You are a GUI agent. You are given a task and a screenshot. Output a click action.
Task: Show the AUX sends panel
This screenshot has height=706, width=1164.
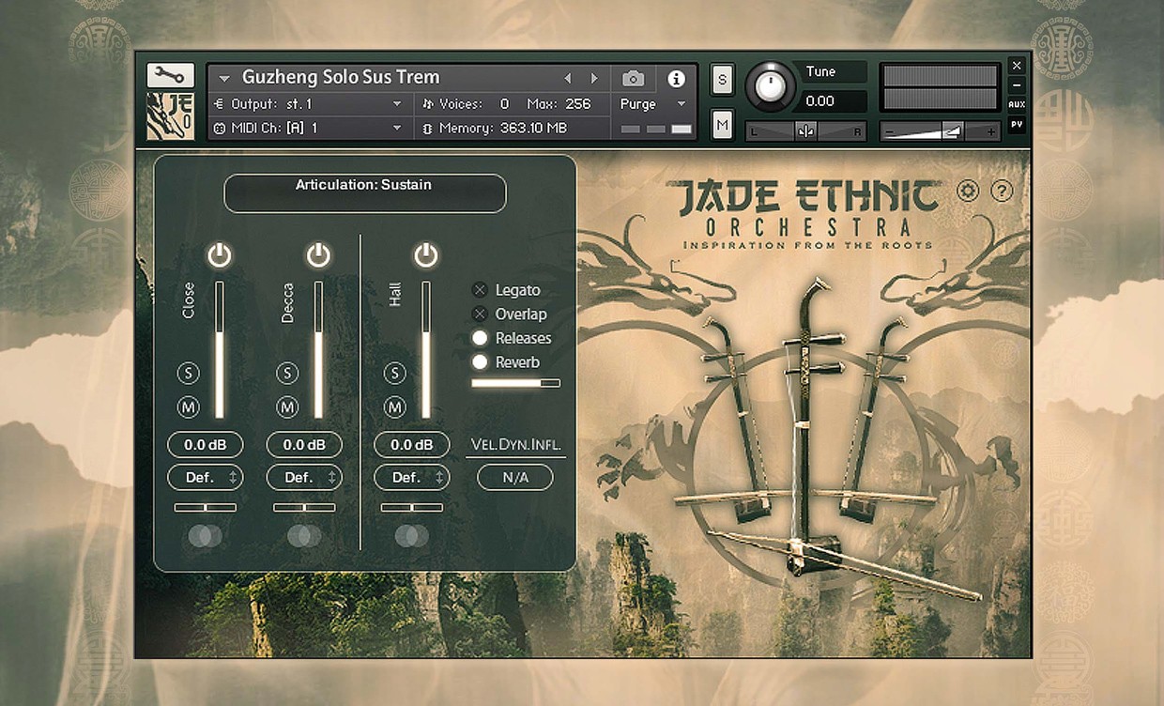pos(1016,103)
